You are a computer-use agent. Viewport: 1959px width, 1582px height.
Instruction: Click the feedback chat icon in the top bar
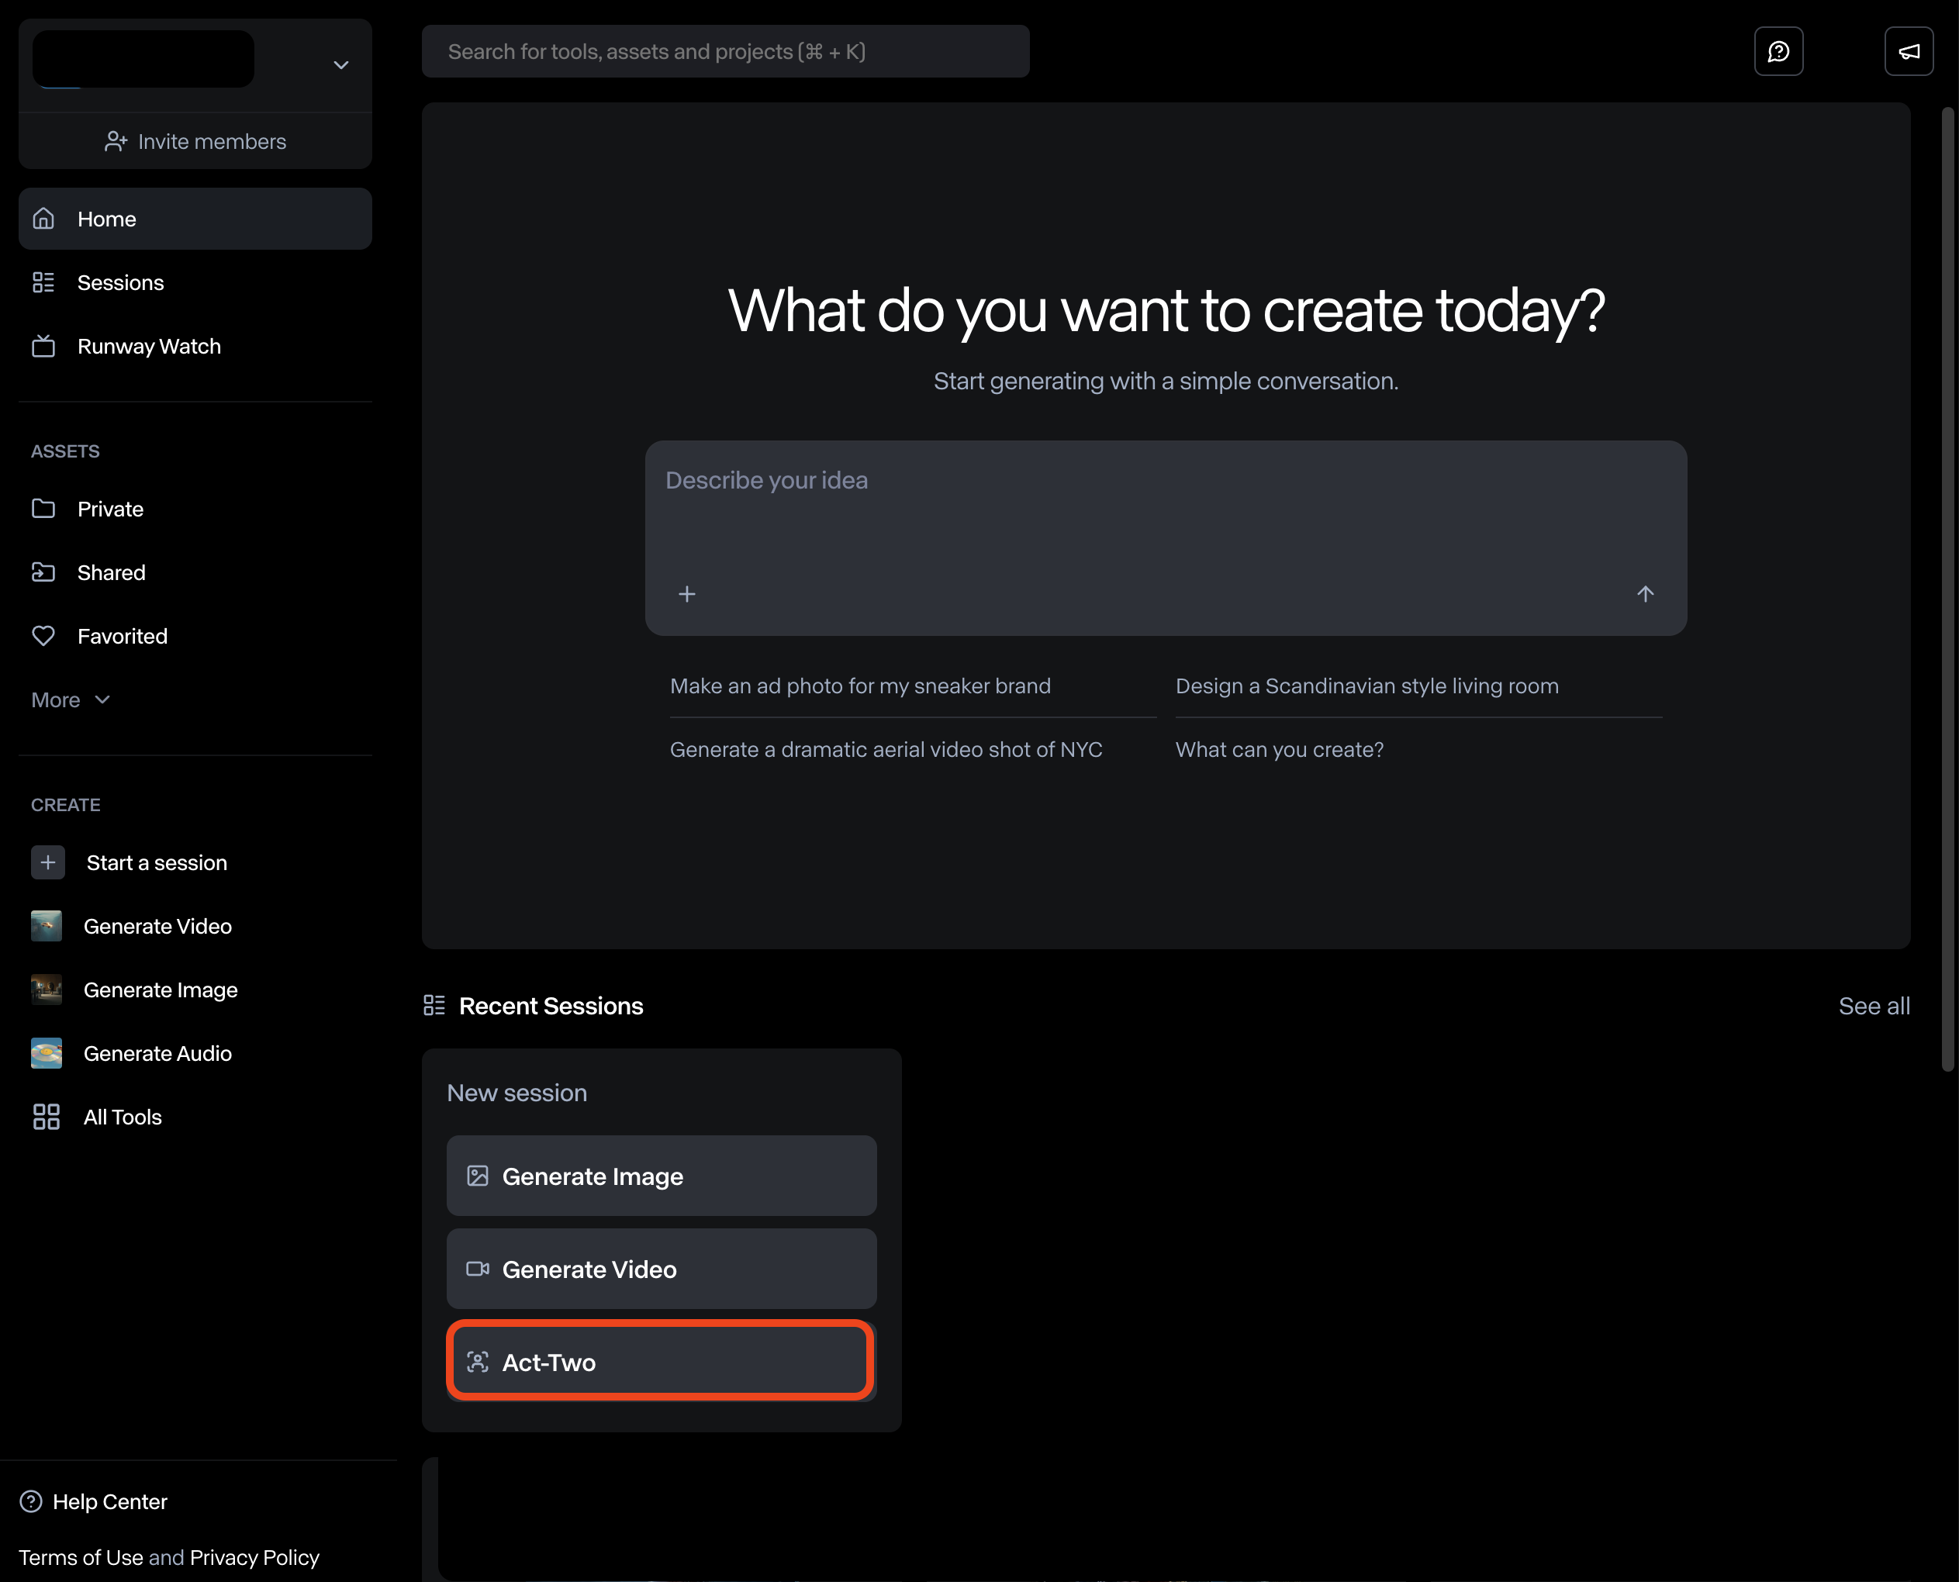click(1778, 52)
